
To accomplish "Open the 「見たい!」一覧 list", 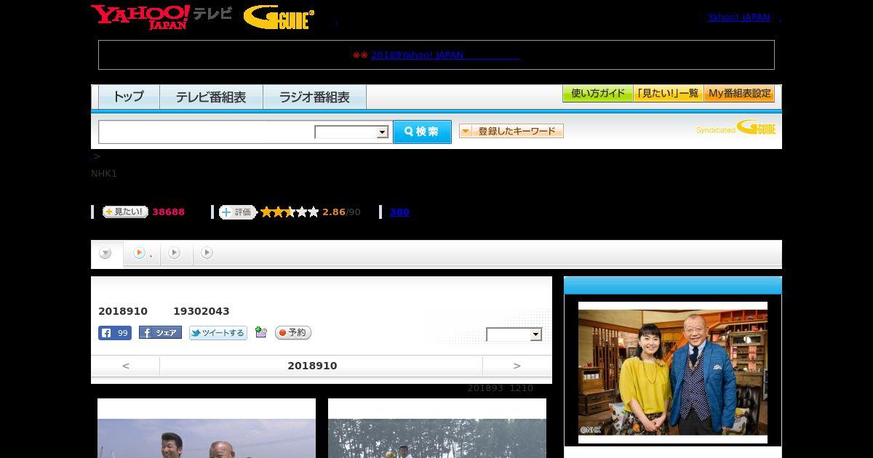I will coord(668,94).
